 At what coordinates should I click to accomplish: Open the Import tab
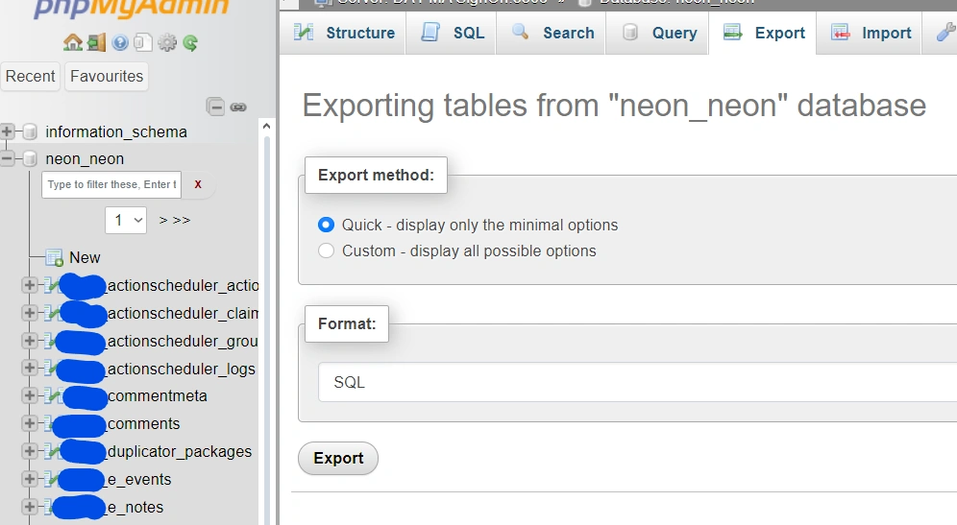click(x=871, y=33)
